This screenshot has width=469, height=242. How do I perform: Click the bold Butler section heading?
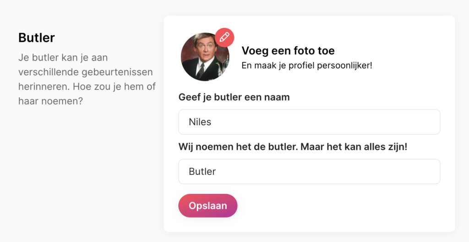coord(37,38)
